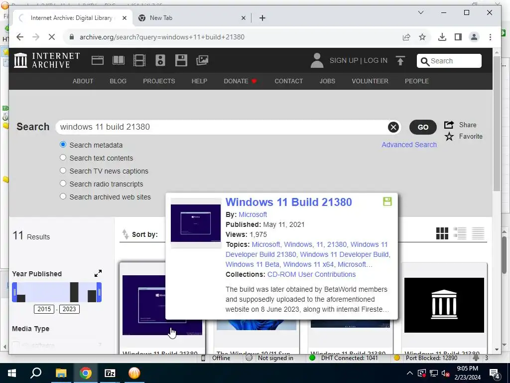Switch to tile grid view
This screenshot has width=510, height=383.
coord(442,233)
